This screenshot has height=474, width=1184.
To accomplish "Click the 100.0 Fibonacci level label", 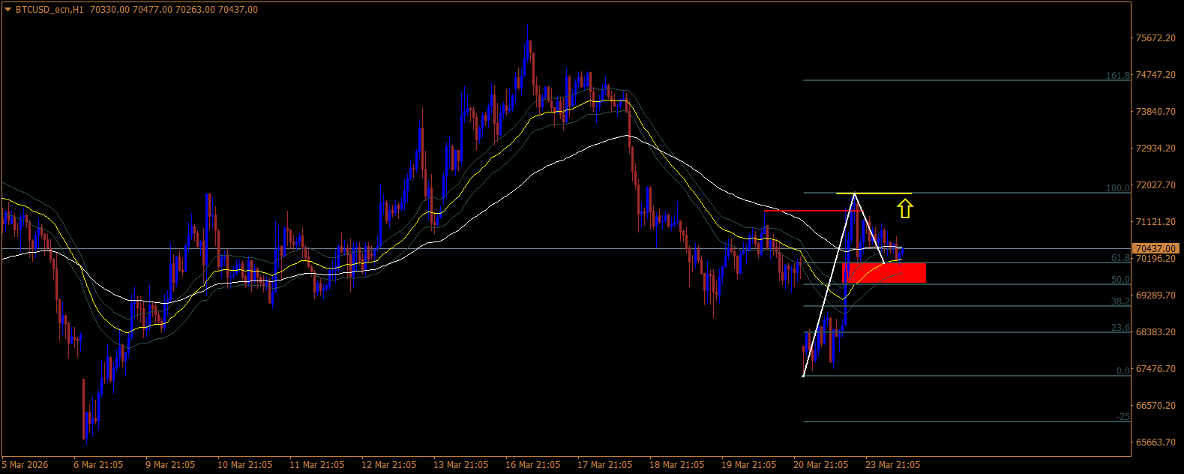I will (x=1117, y=188).
